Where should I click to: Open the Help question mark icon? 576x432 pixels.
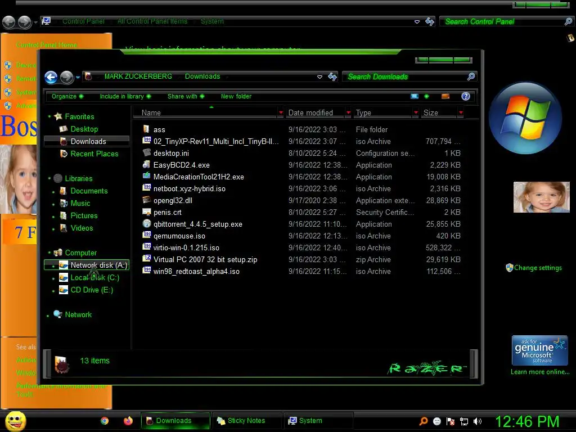point(465,96)
